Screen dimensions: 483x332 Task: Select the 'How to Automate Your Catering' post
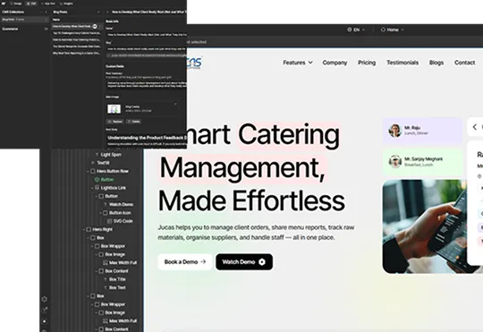pyautogui.click(x=76, y=39)
